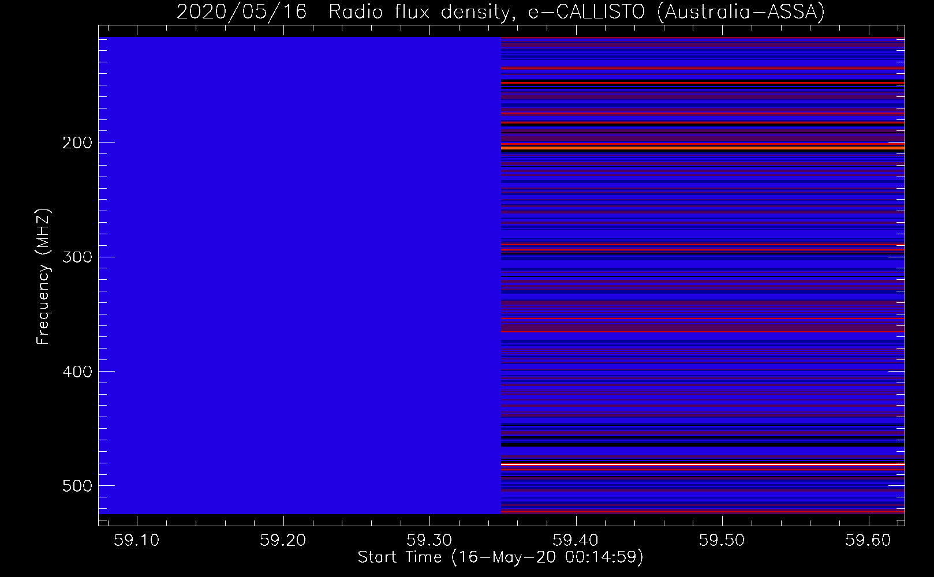Screen dimensions: 934x577
Task: Click the 59.40 time tick label
Action: tap(576, 539)
